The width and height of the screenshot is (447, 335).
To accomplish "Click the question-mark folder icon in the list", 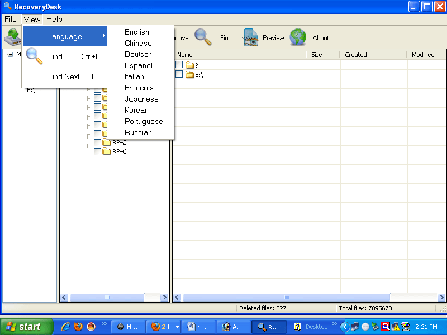I will click(x=188, y=65).
